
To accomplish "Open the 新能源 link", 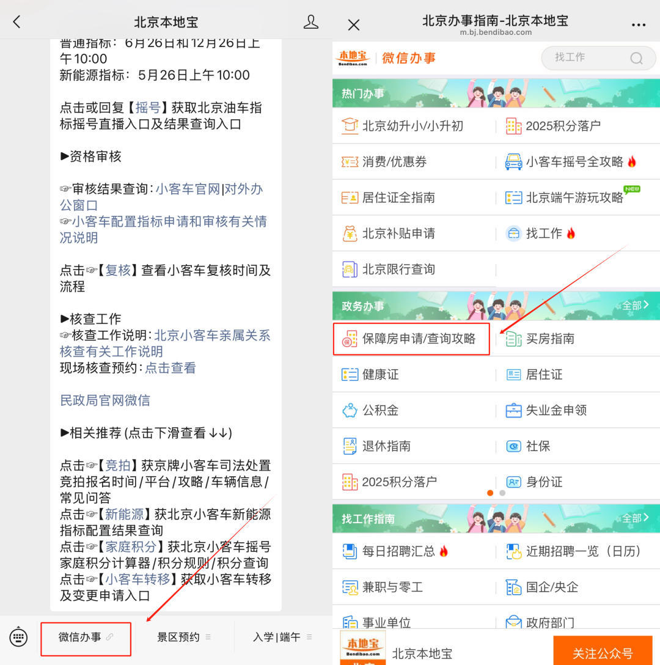I will [x=124, y=514].
